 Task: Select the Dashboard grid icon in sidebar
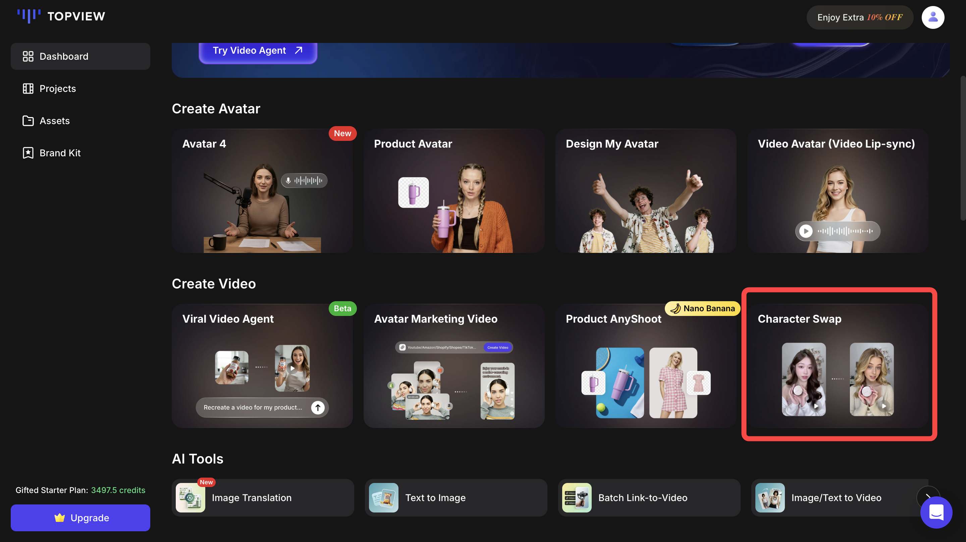click(28, 56)
